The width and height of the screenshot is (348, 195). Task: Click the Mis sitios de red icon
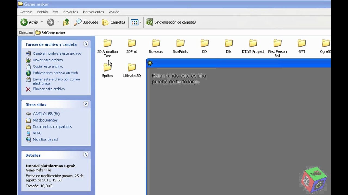tap(28, 140)
